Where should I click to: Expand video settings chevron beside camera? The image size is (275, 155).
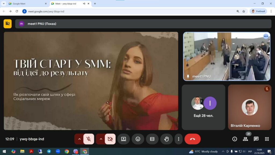point(101,139)
